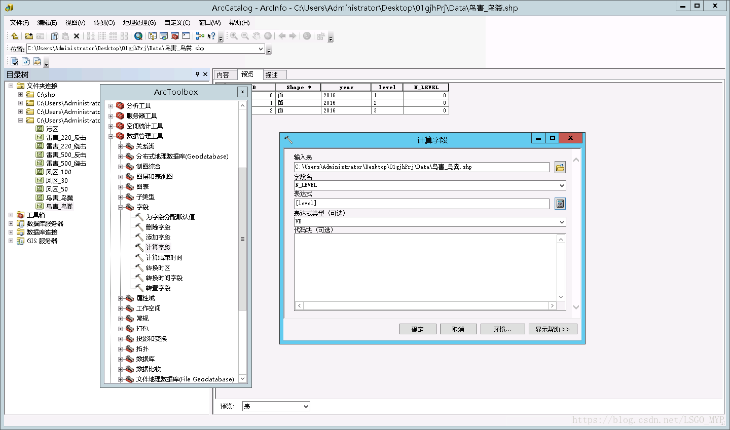Select 鸟害_鸟巢 shapefile in catalog tree
This screenshot has height=430, width=730.
click(x=59, y=198)
